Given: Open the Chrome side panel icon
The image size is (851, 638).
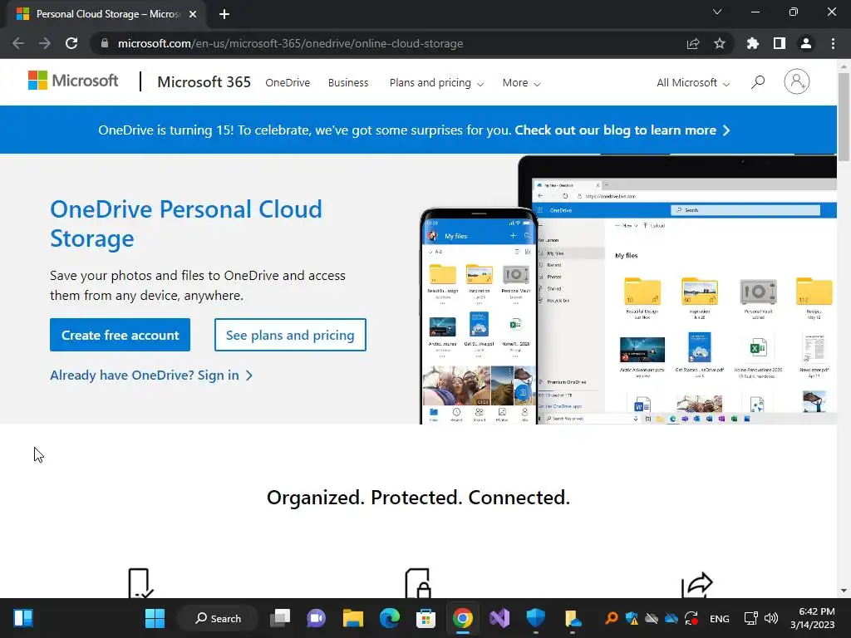Looking at the screenshot, I should [x=780, y=43].
